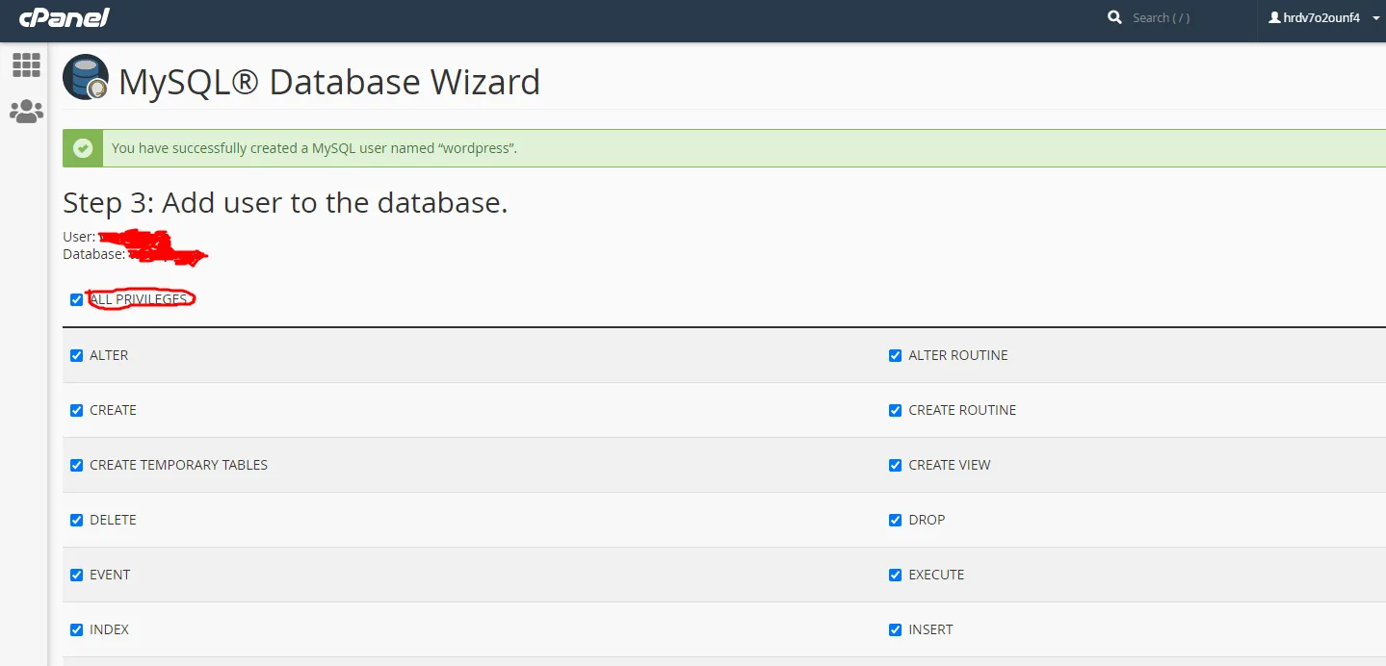Toggle the INDEX privilege checkbox
The image size is (1386, 666).
click(x=77, y=629)
